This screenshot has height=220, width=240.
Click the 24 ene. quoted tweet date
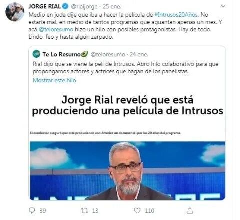[139, 54]
